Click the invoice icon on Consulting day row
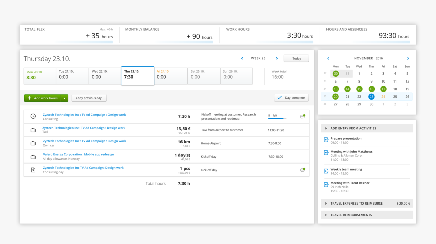436x244 pixels. [x=33, y=170]
